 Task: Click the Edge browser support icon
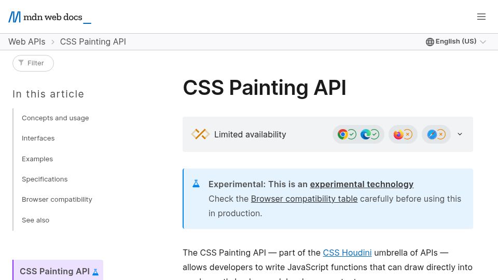[365, 134]
